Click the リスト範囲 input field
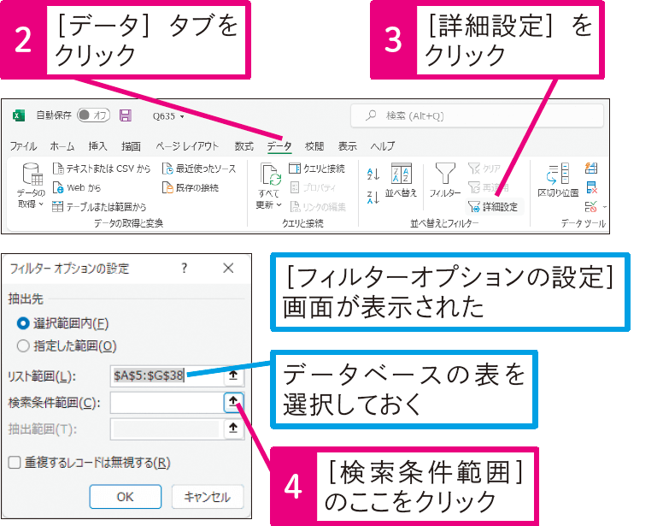Viewport: 669px width, 526px height. point(167,375)
